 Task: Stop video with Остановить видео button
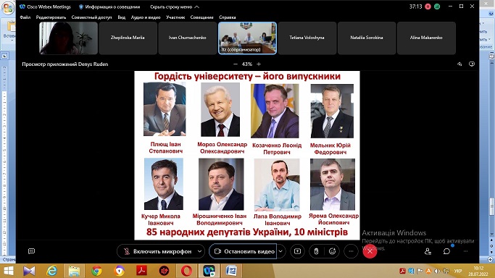click(243, 251)
